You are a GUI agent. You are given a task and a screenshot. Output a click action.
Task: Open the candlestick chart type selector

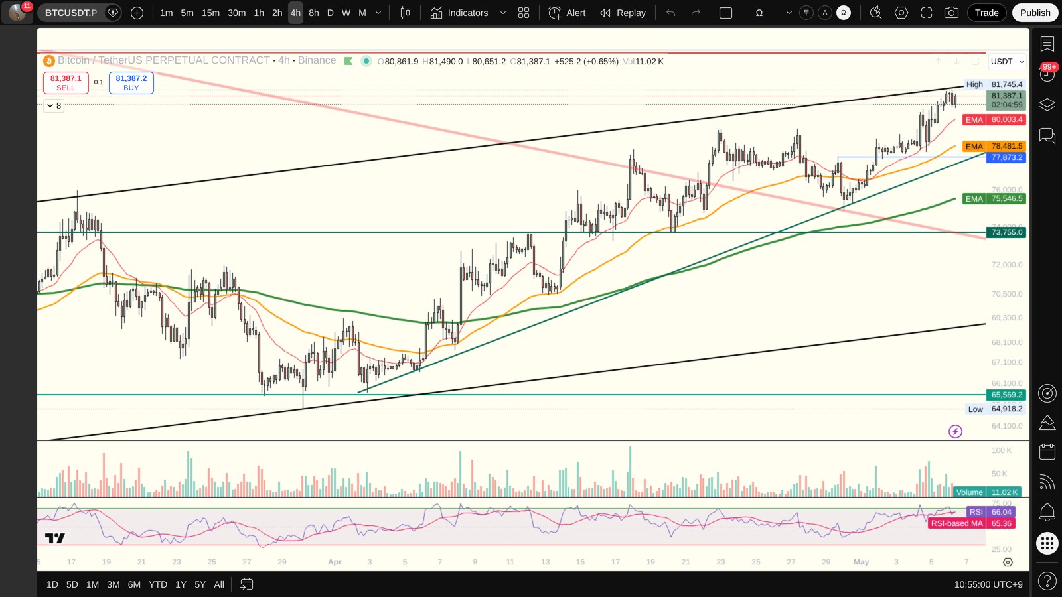coord(405,13)
